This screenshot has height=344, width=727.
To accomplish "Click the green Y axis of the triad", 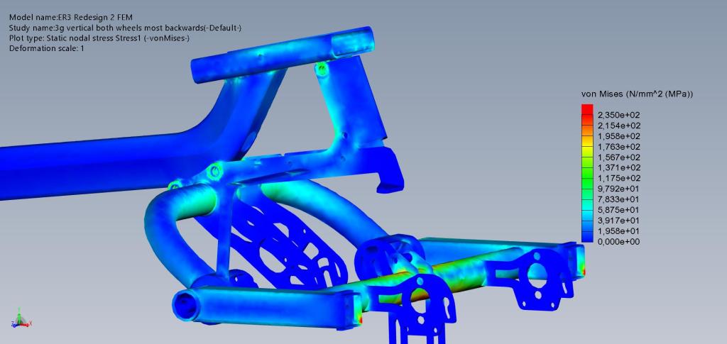I will [x=20, y=316].
